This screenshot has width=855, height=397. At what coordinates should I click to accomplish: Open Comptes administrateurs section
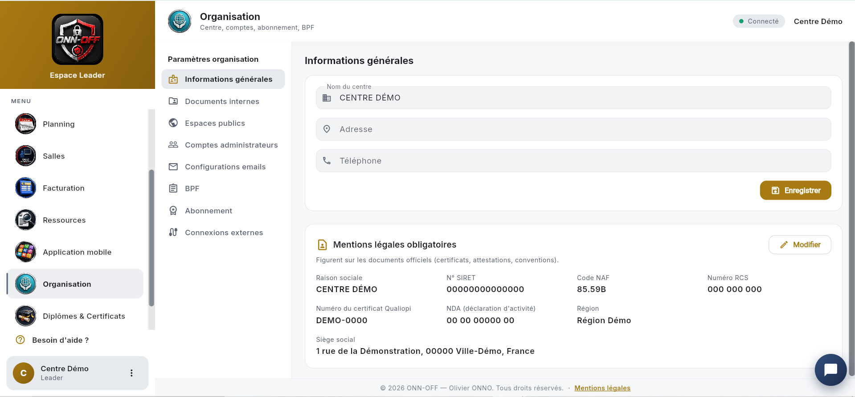coord(223,145)
